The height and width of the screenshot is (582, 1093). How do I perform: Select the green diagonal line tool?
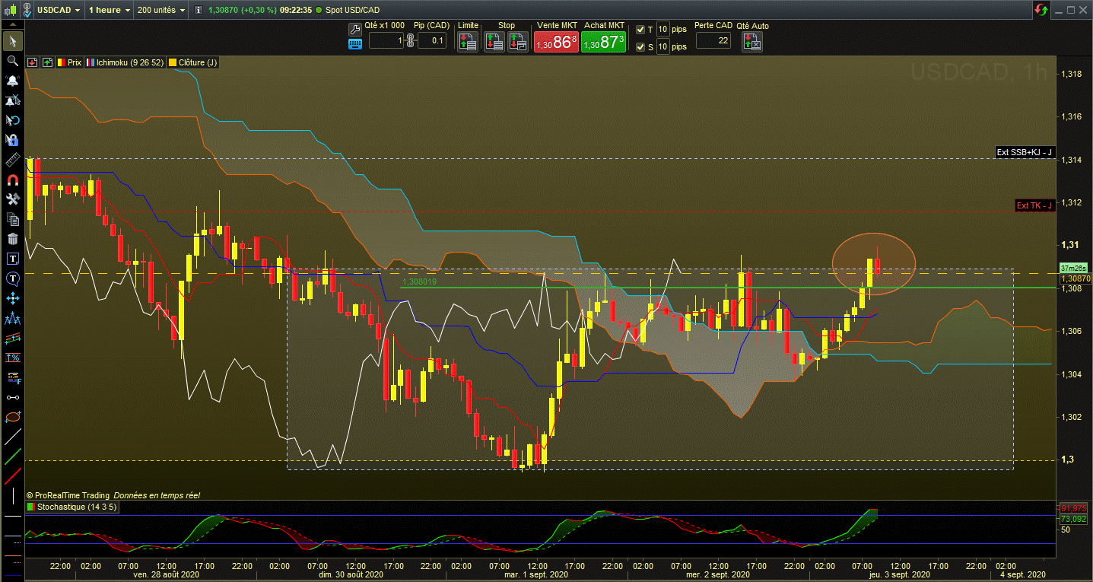(x=12, y=456)
